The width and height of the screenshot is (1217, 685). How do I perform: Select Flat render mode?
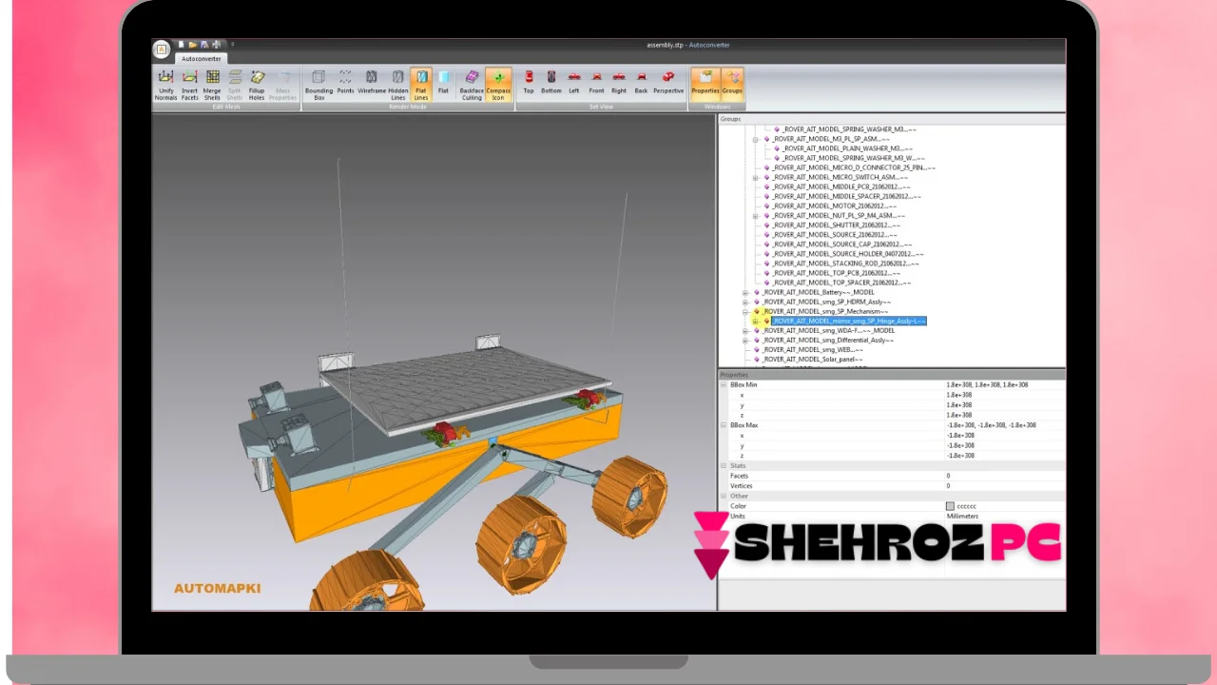click(x=443, y=82)
